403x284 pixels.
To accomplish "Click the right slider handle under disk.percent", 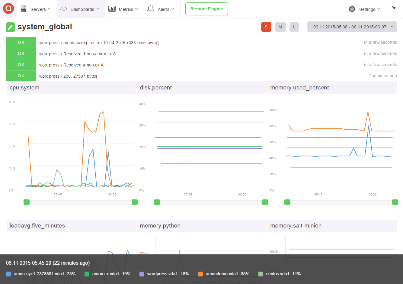I will point(265,202).
